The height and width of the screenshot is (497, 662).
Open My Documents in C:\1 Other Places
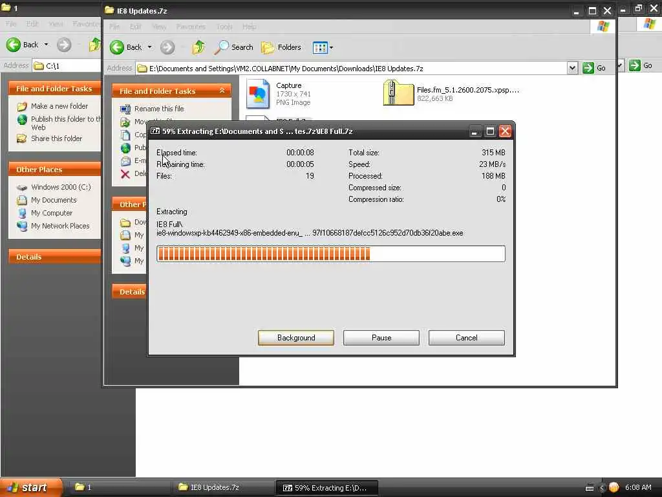point(54,200)
